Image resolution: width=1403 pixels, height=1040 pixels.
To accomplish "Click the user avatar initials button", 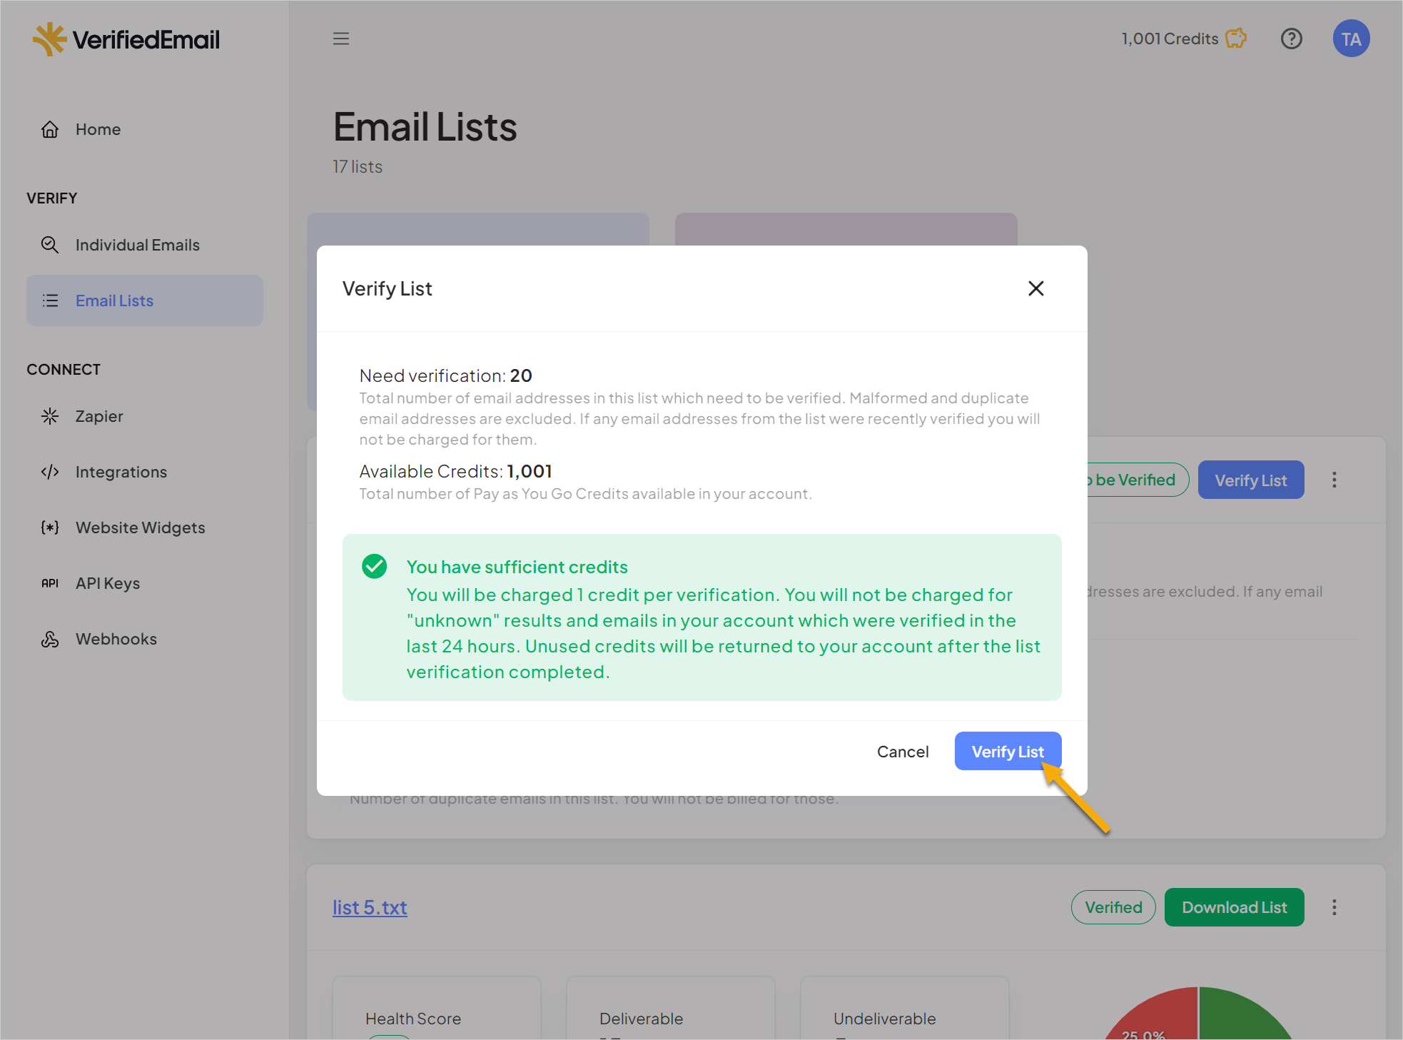I will [x=1351, y=39].
